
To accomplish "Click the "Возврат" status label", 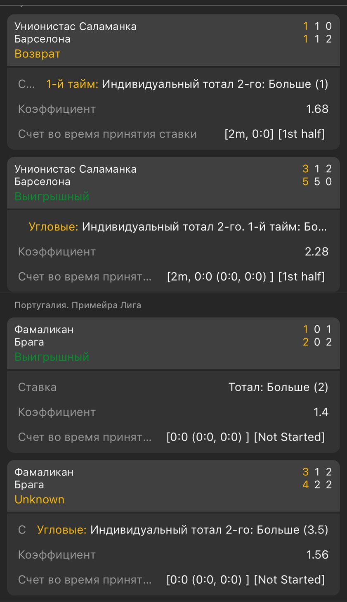I will [38, 54].
